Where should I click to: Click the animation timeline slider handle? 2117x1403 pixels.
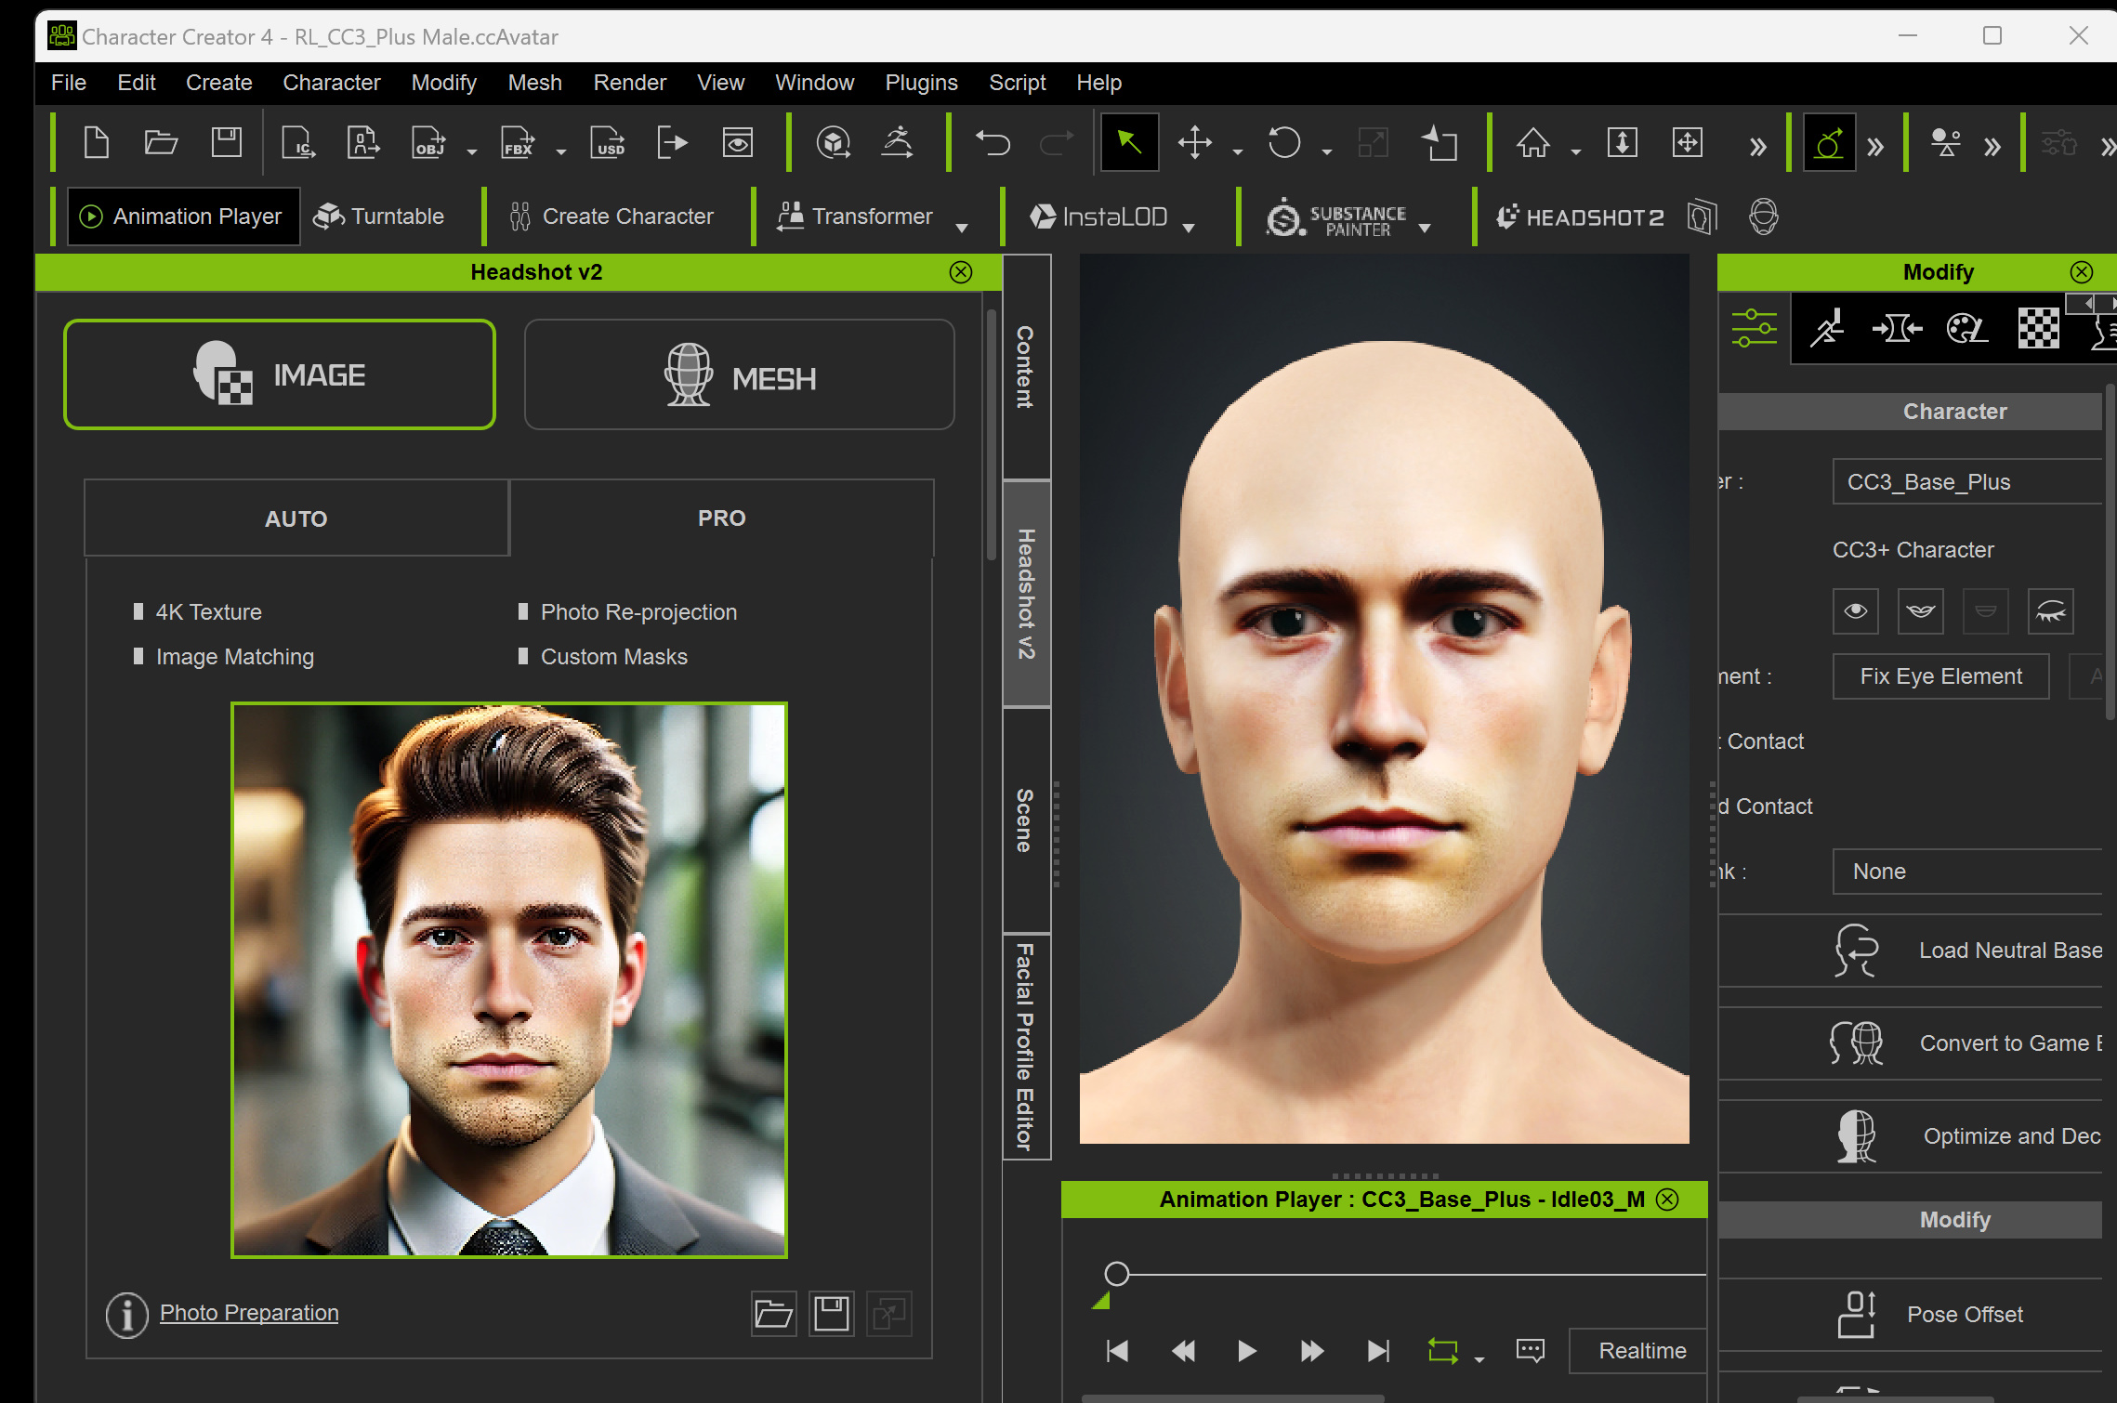(1116, 1273)
